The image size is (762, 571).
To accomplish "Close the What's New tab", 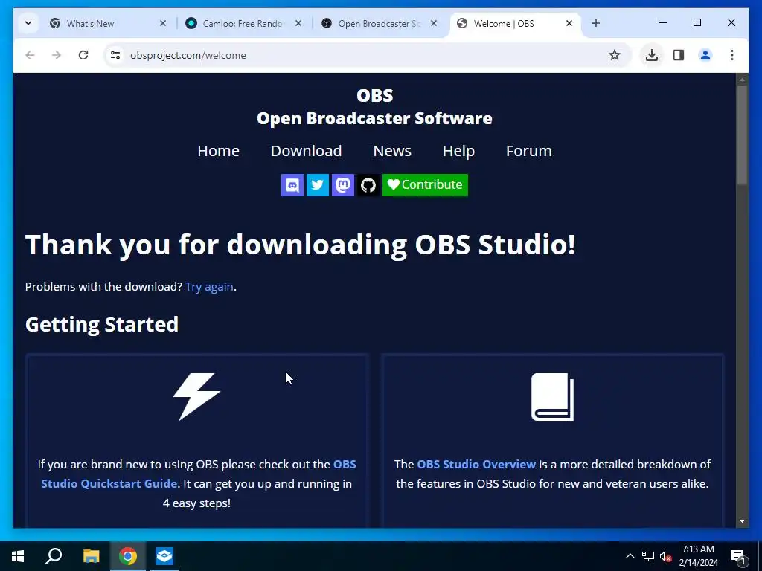I will pos(163,23).
